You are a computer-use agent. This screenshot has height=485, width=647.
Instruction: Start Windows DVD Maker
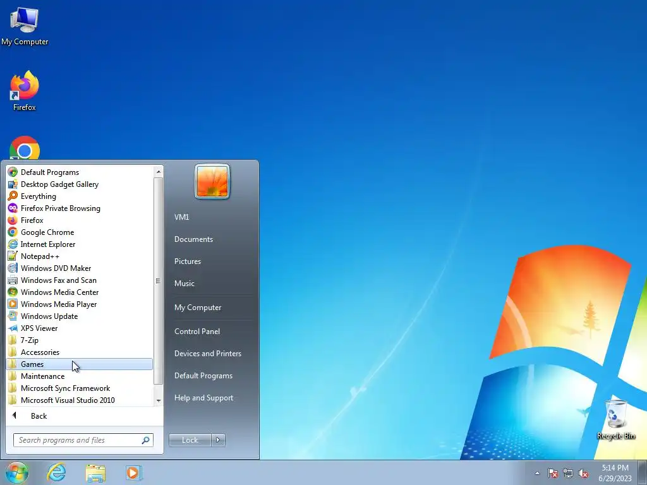[80, 268]
